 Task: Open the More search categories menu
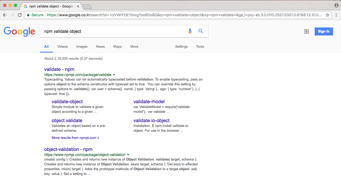[134, 47]
